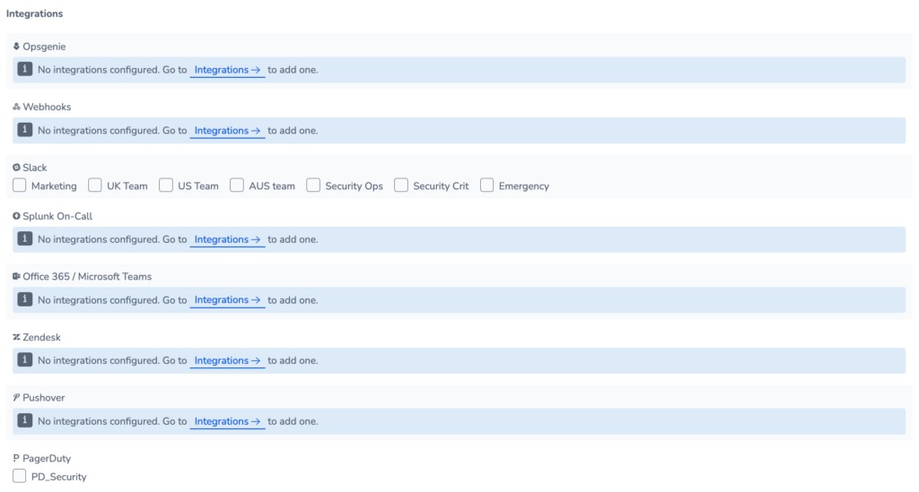Click the PagerDuty logo icon

point(16,458)
